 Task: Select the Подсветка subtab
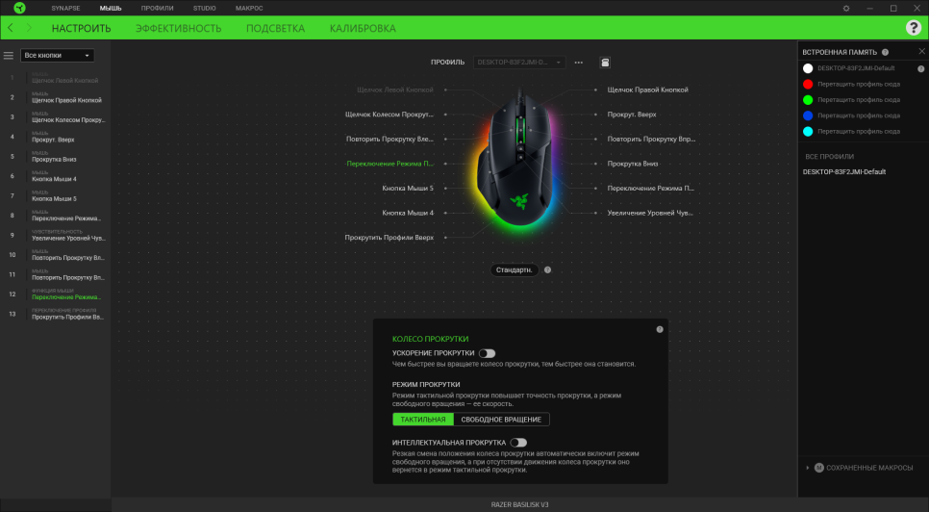pos(275,29)
